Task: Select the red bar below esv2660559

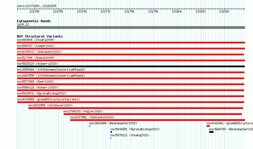Action: pyautogui.click(x=130, y=78)
